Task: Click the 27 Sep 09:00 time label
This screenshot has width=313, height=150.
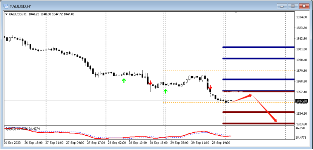Action: 75,143
